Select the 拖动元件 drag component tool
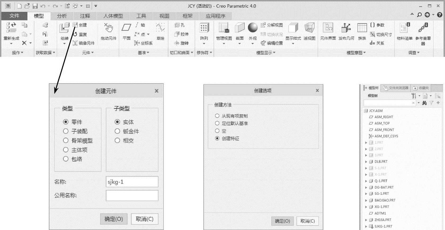Viewport: 445px width, 230px height. coord(108,29)
